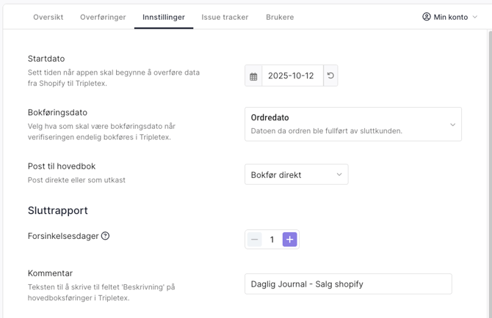Click the help icon beside Forsinkelsesdager
This screenshot has width=492, height=318.
(x=106, y=236)
